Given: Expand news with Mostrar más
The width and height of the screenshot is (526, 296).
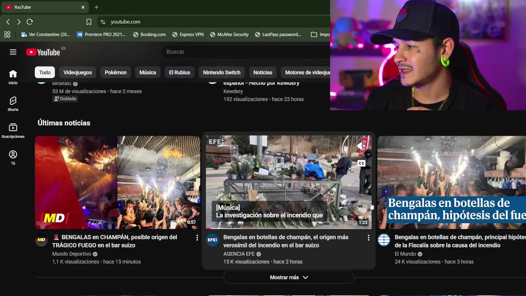Looking at the screenshot, I should [288, 277].
